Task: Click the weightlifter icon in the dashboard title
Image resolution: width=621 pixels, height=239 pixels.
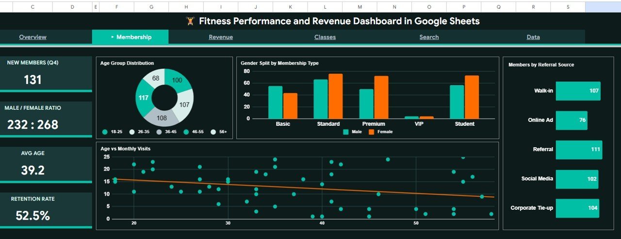Action: [190, 21]
